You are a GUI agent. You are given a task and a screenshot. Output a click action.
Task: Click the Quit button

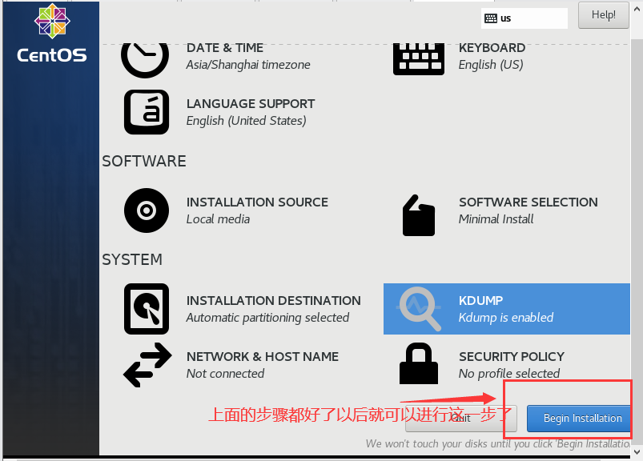tap(460, 419)
